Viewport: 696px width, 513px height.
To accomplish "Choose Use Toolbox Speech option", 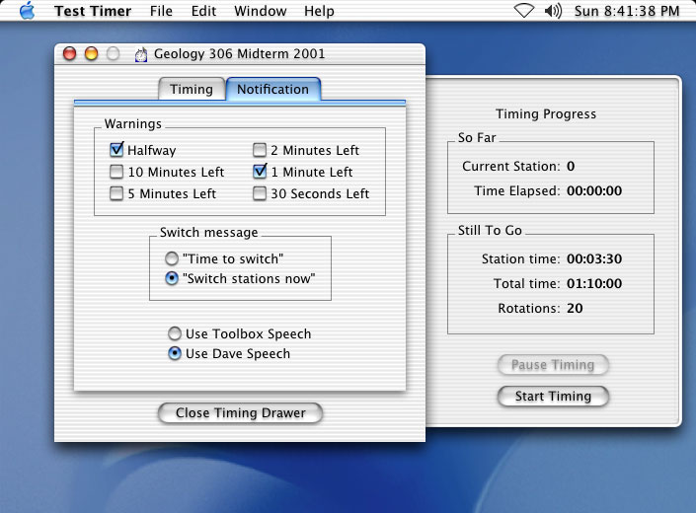I will [x=175, y=333].
